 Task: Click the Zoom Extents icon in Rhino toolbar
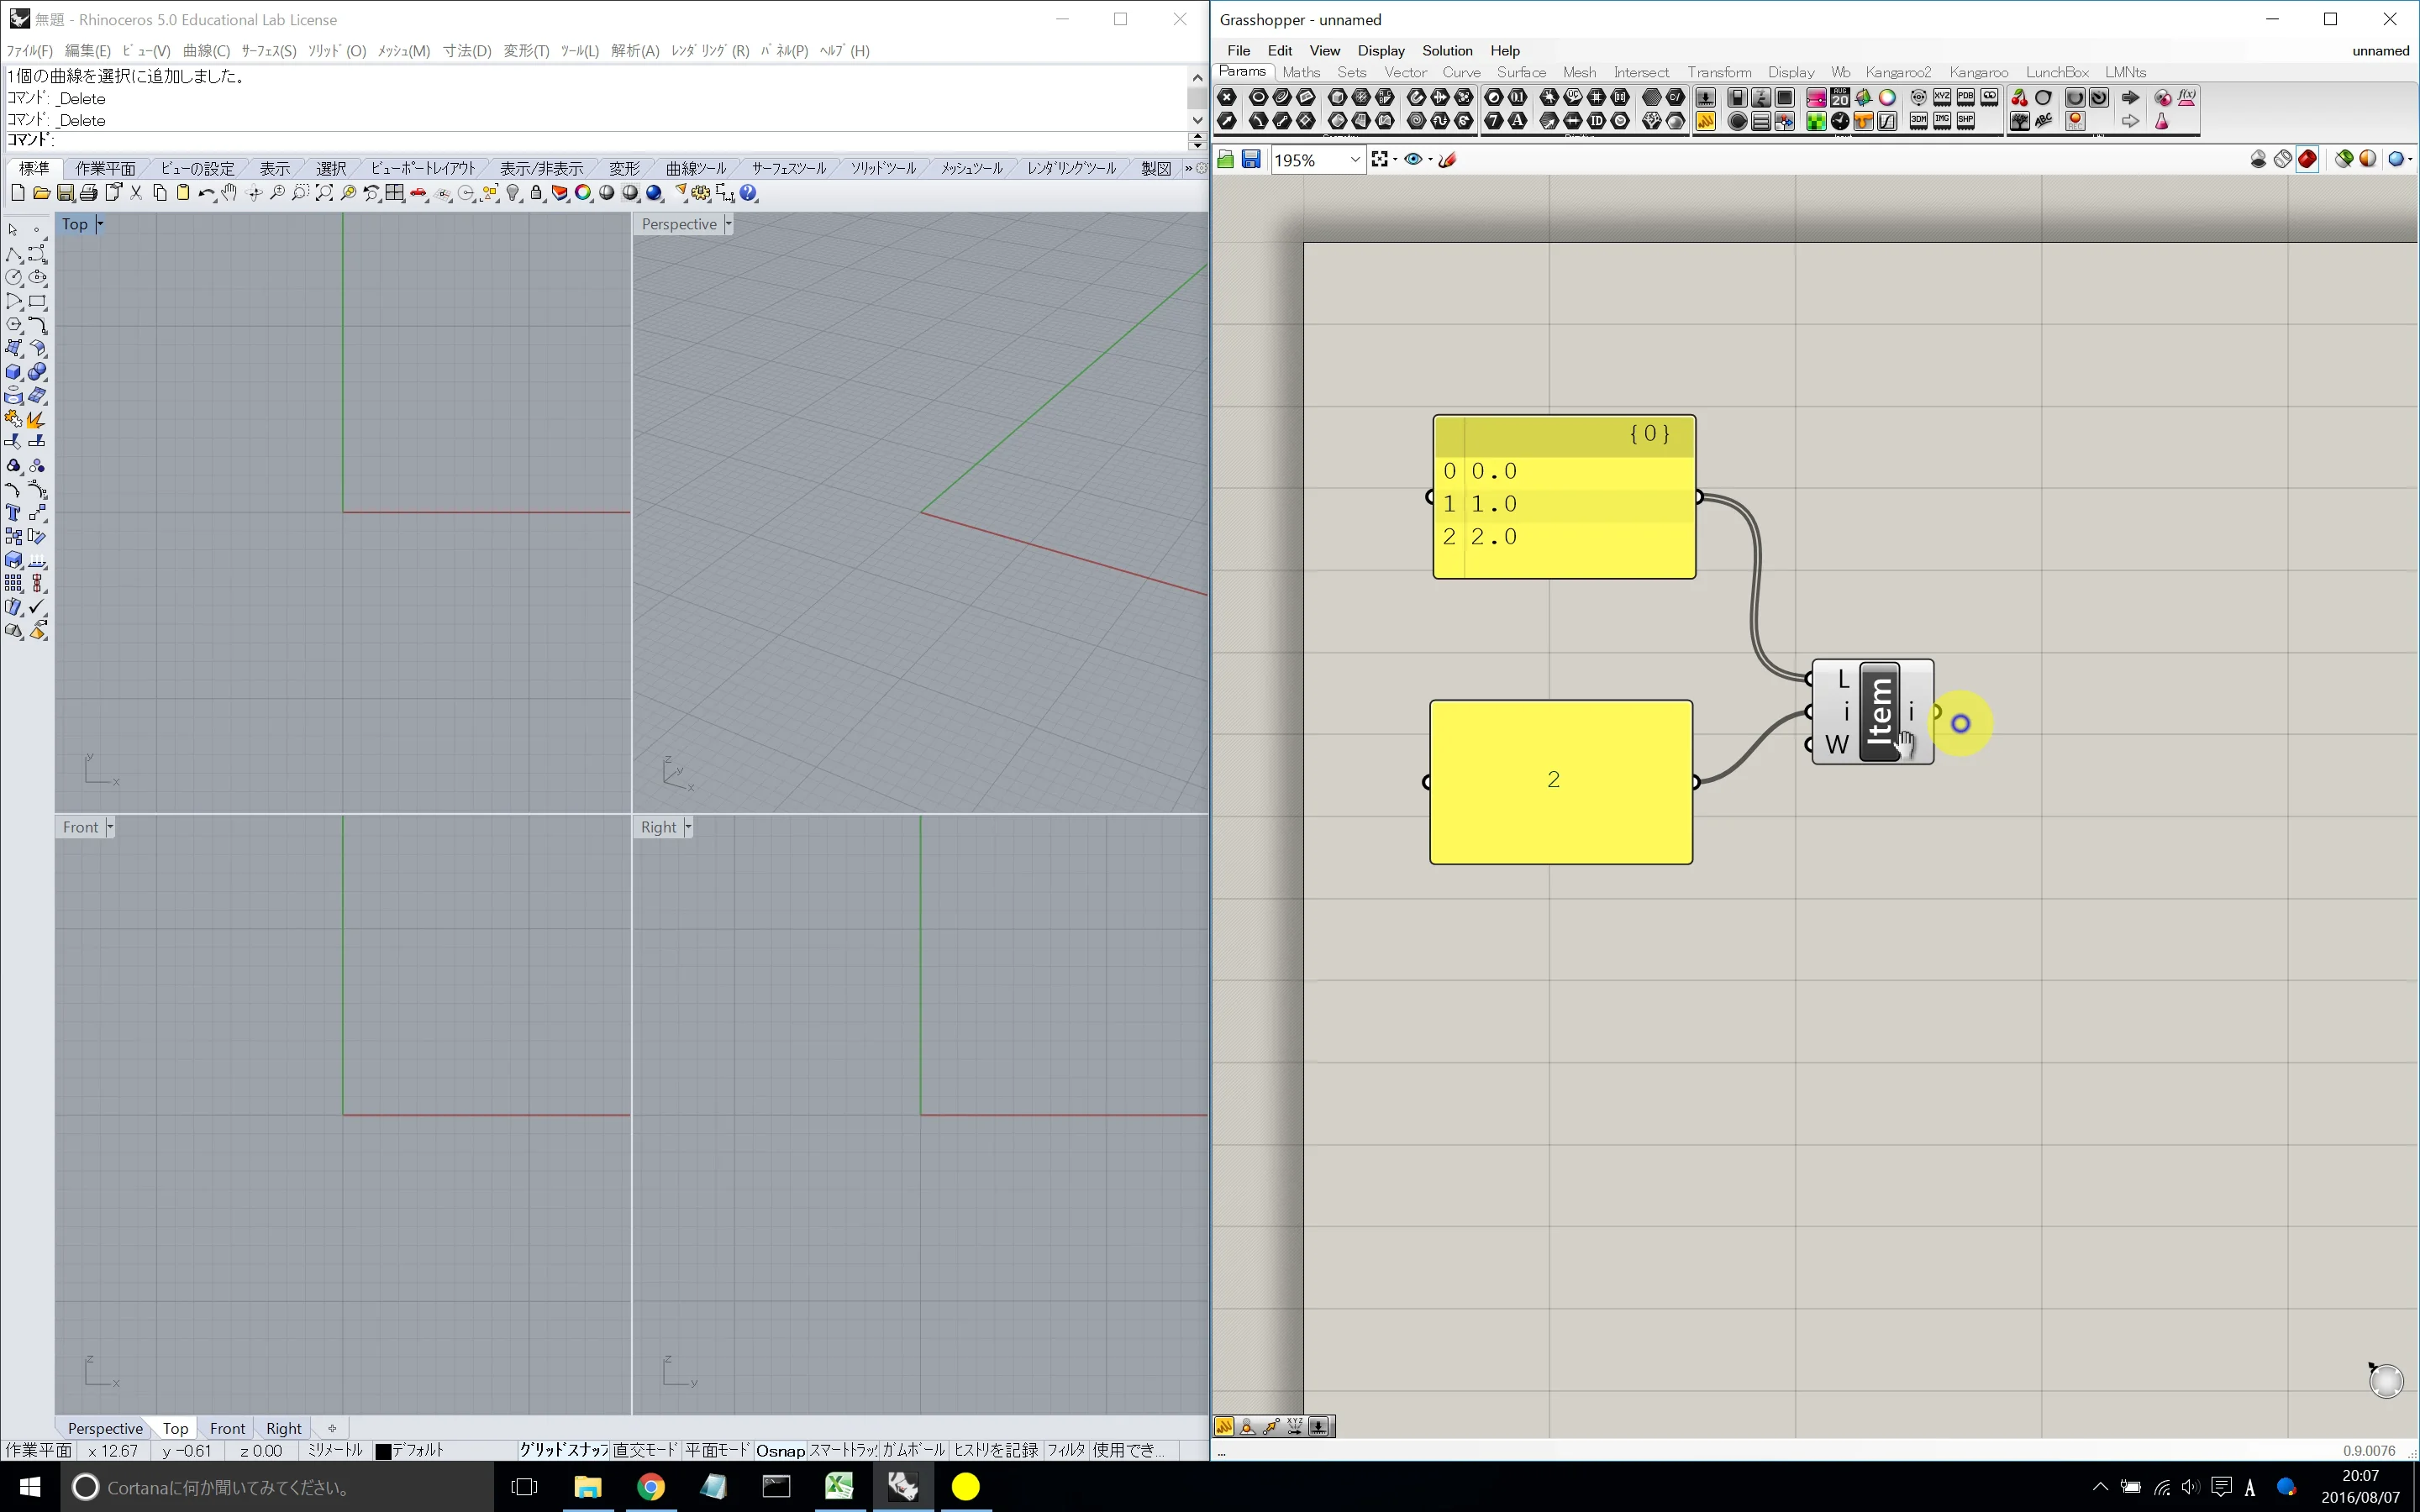point(324,193)
